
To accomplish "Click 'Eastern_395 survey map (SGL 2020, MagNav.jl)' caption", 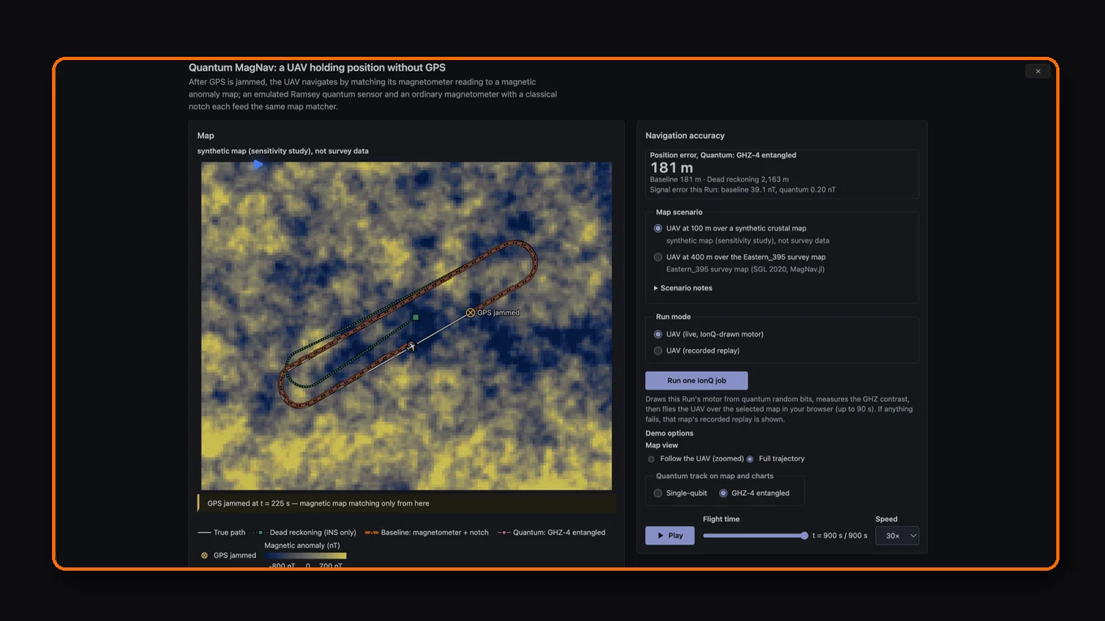I will click(746, 269).
